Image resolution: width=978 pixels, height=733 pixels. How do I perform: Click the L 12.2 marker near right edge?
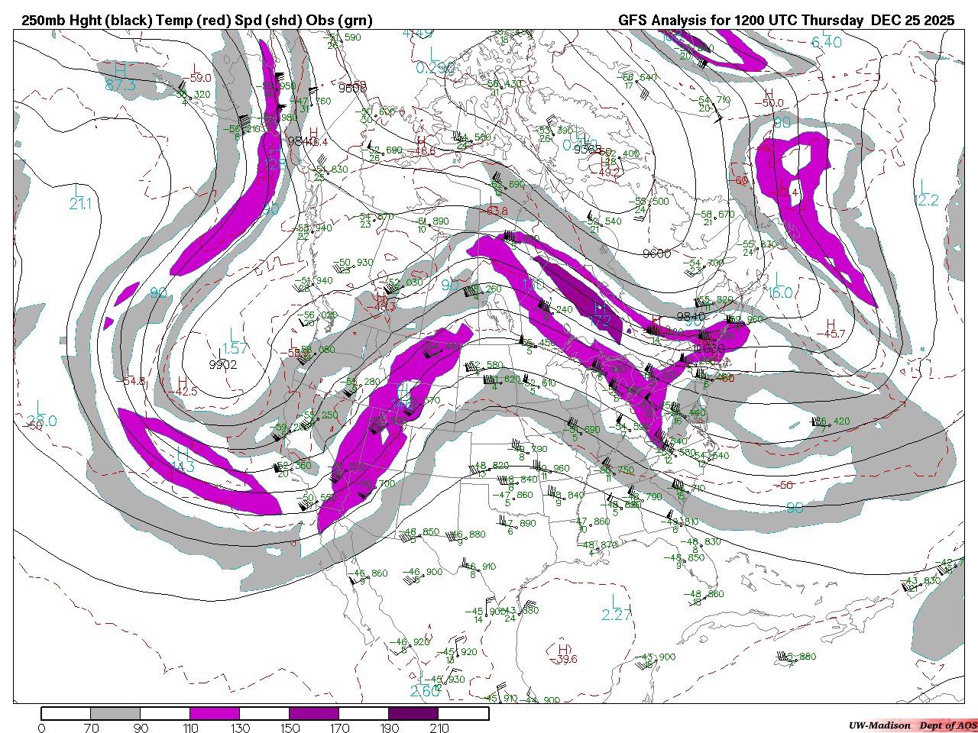click(x=925, y=194)
